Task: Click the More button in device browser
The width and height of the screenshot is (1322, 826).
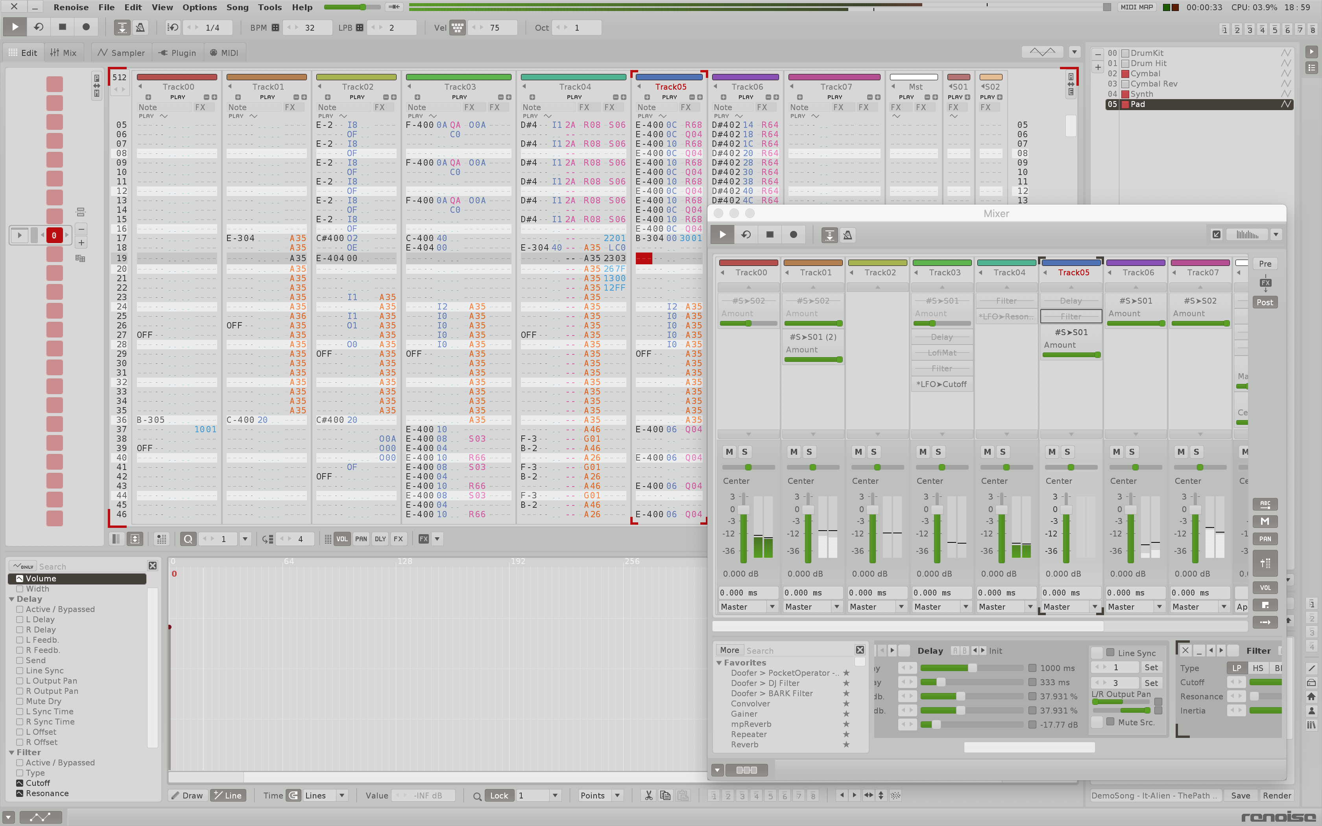Action: [x=729, y=650]
